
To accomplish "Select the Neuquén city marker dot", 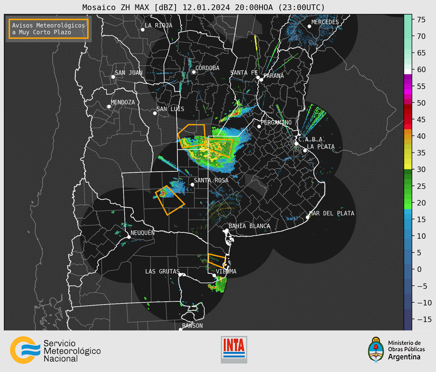I will 129,237.
